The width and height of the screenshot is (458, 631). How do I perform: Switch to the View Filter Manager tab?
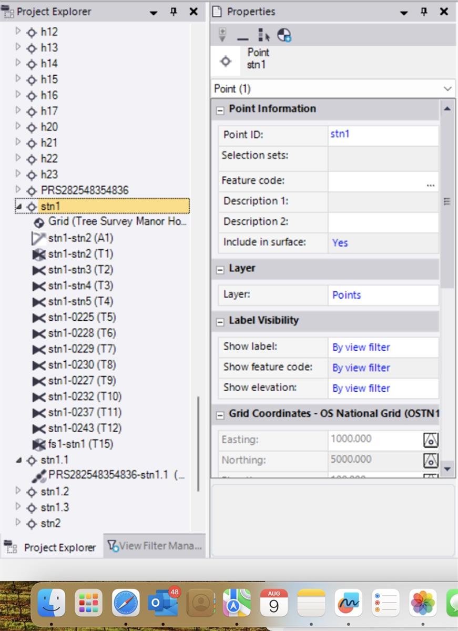point(155,546)
